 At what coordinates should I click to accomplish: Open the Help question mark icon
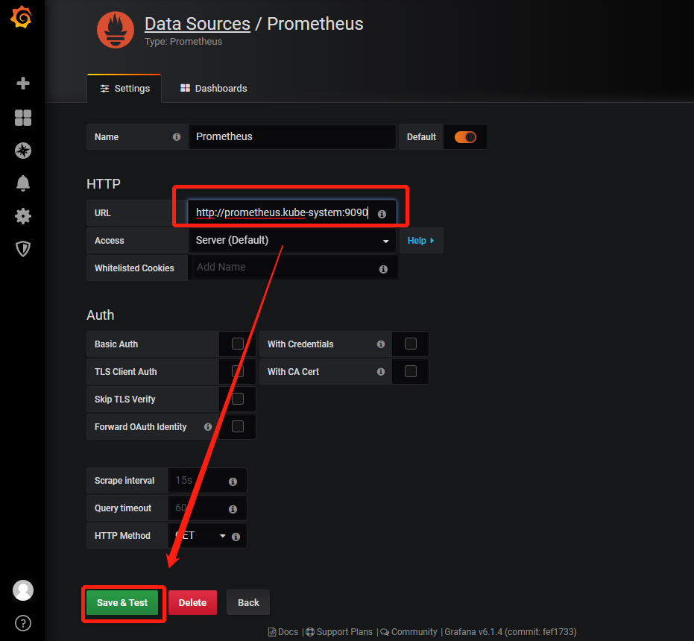(23, 623)
